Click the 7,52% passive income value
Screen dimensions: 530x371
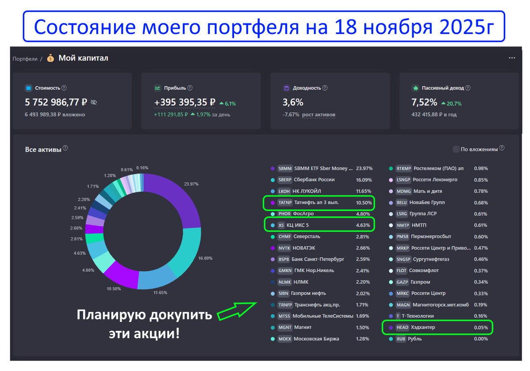tap(424, 102)
